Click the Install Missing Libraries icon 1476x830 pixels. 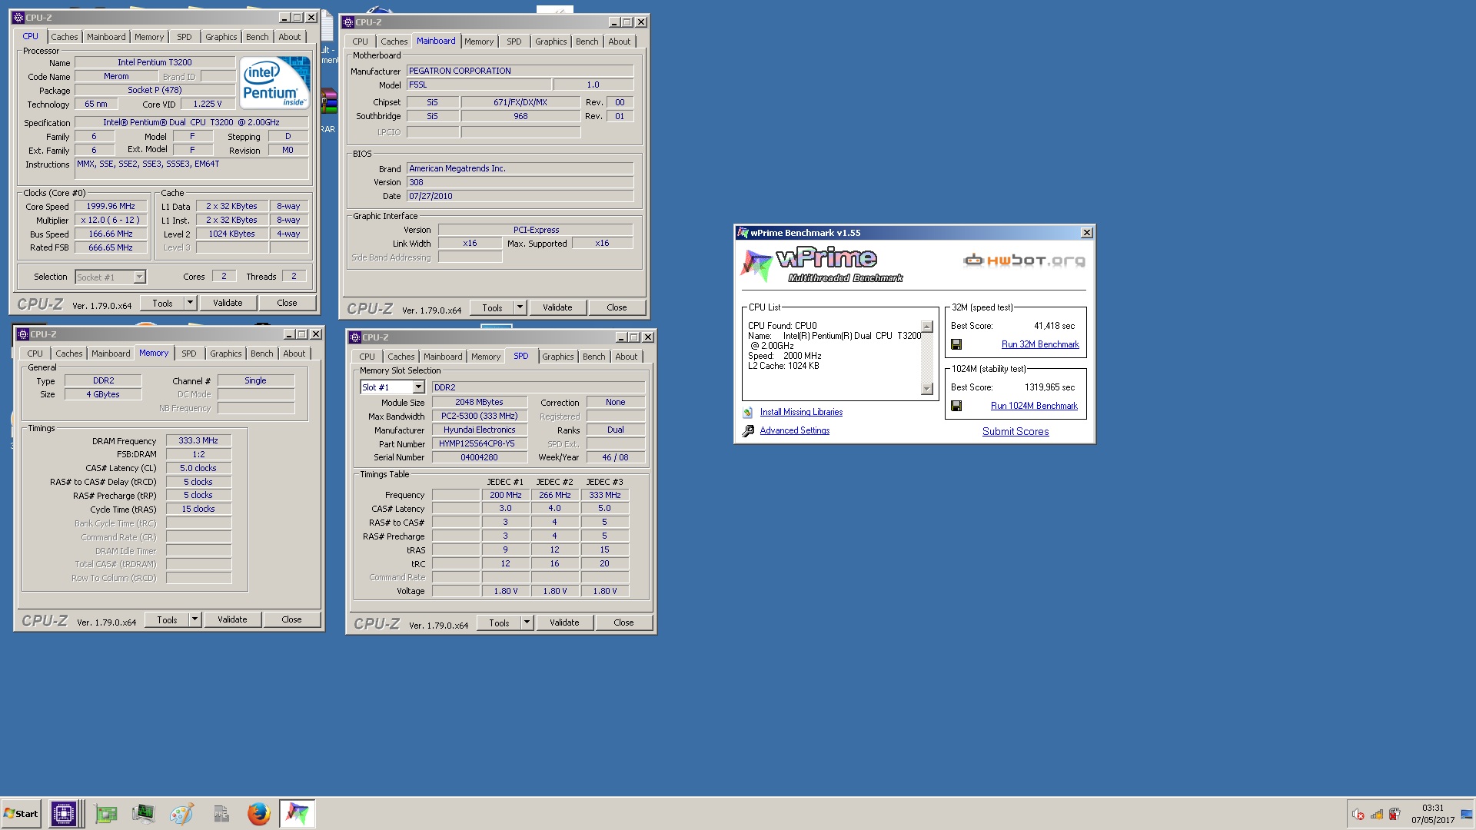pyautogui.click(x=747, y=413)
